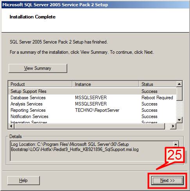Click the TECHNO\ReportServer instance cell
The width and height of the screenshot is (190, 191).
click(97, 110)
